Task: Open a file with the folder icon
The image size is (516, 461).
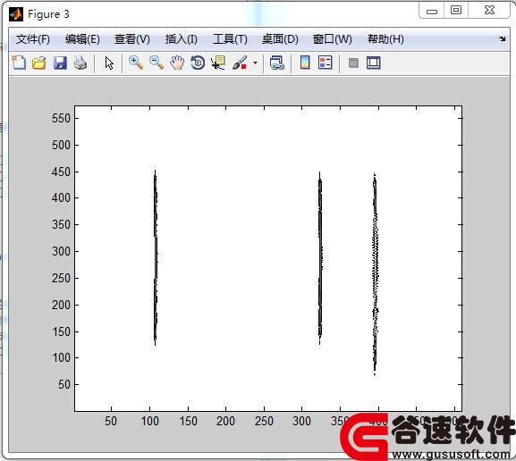Action: click(x=39, y=63)
